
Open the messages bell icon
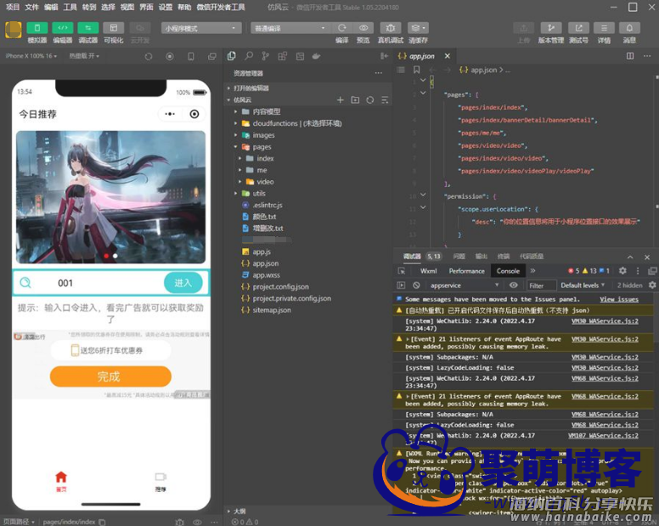[x=629, y=28]
